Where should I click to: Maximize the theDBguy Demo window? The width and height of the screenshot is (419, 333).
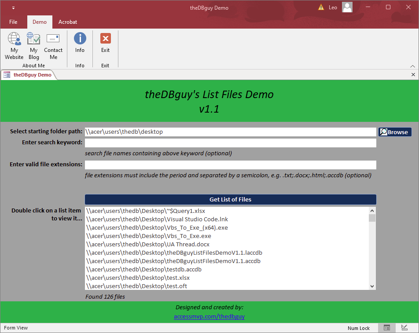pyautogui.click(x=388, y=7)
